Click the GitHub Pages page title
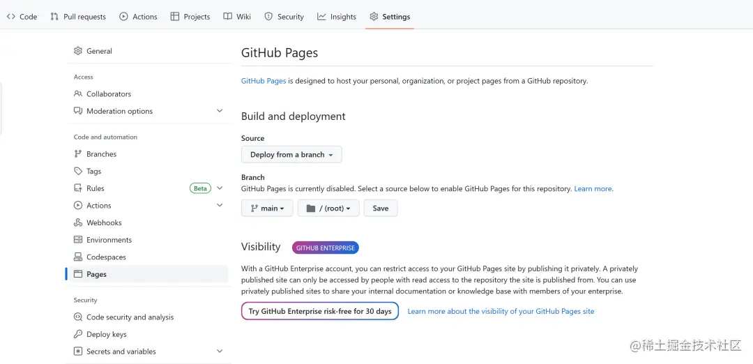Screen dimensions: 753x364 click(280, 53)
